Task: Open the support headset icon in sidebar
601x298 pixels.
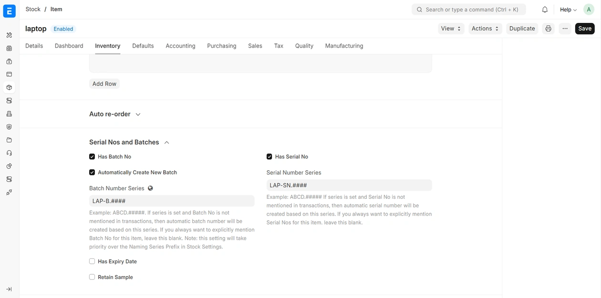Action: (9, 153)
